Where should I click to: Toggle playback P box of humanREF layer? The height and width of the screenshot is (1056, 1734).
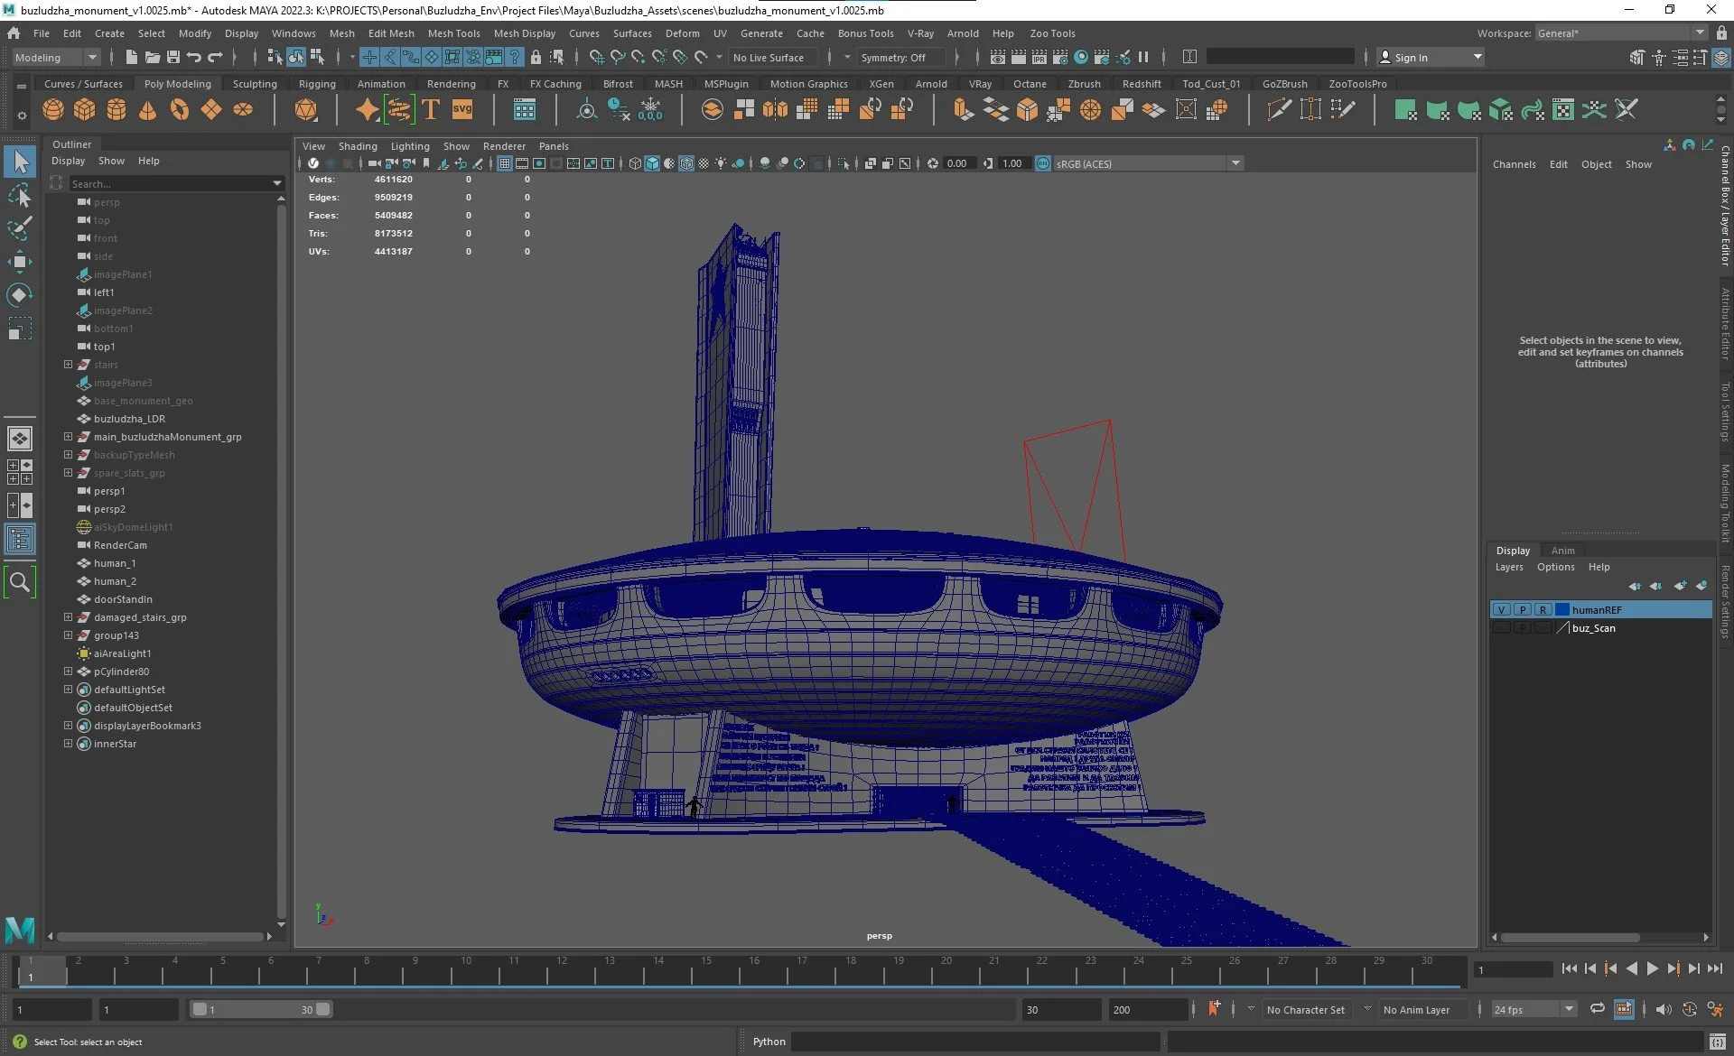1522,610
